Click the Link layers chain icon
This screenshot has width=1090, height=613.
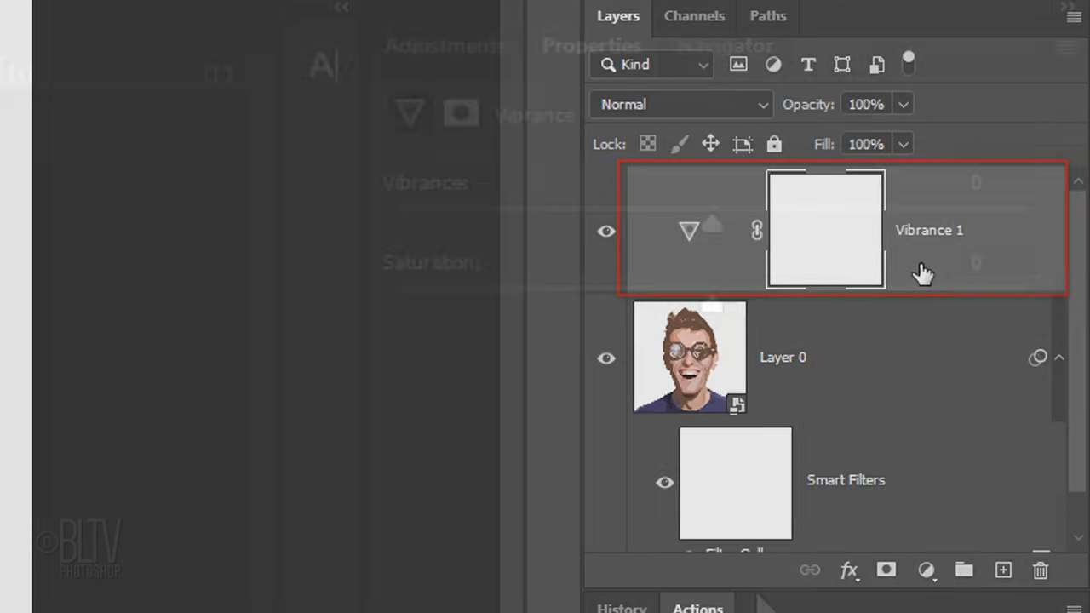pyautogui.click(x=810, y=570)
